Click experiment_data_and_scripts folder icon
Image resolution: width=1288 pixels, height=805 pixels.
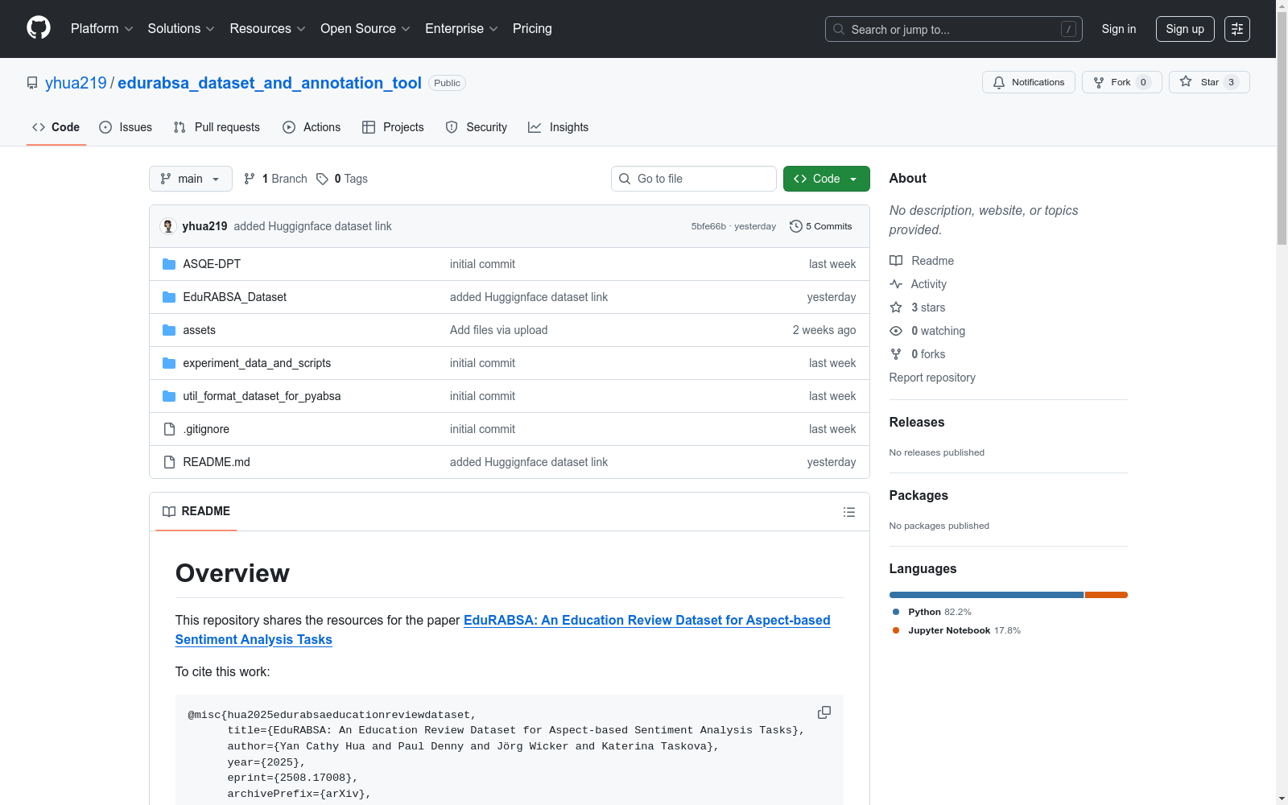coord(169,363)
